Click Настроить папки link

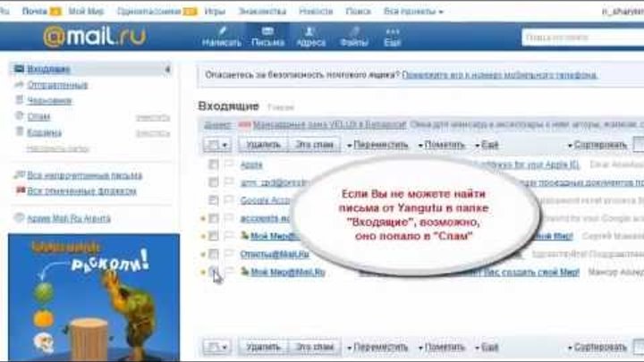57,148
